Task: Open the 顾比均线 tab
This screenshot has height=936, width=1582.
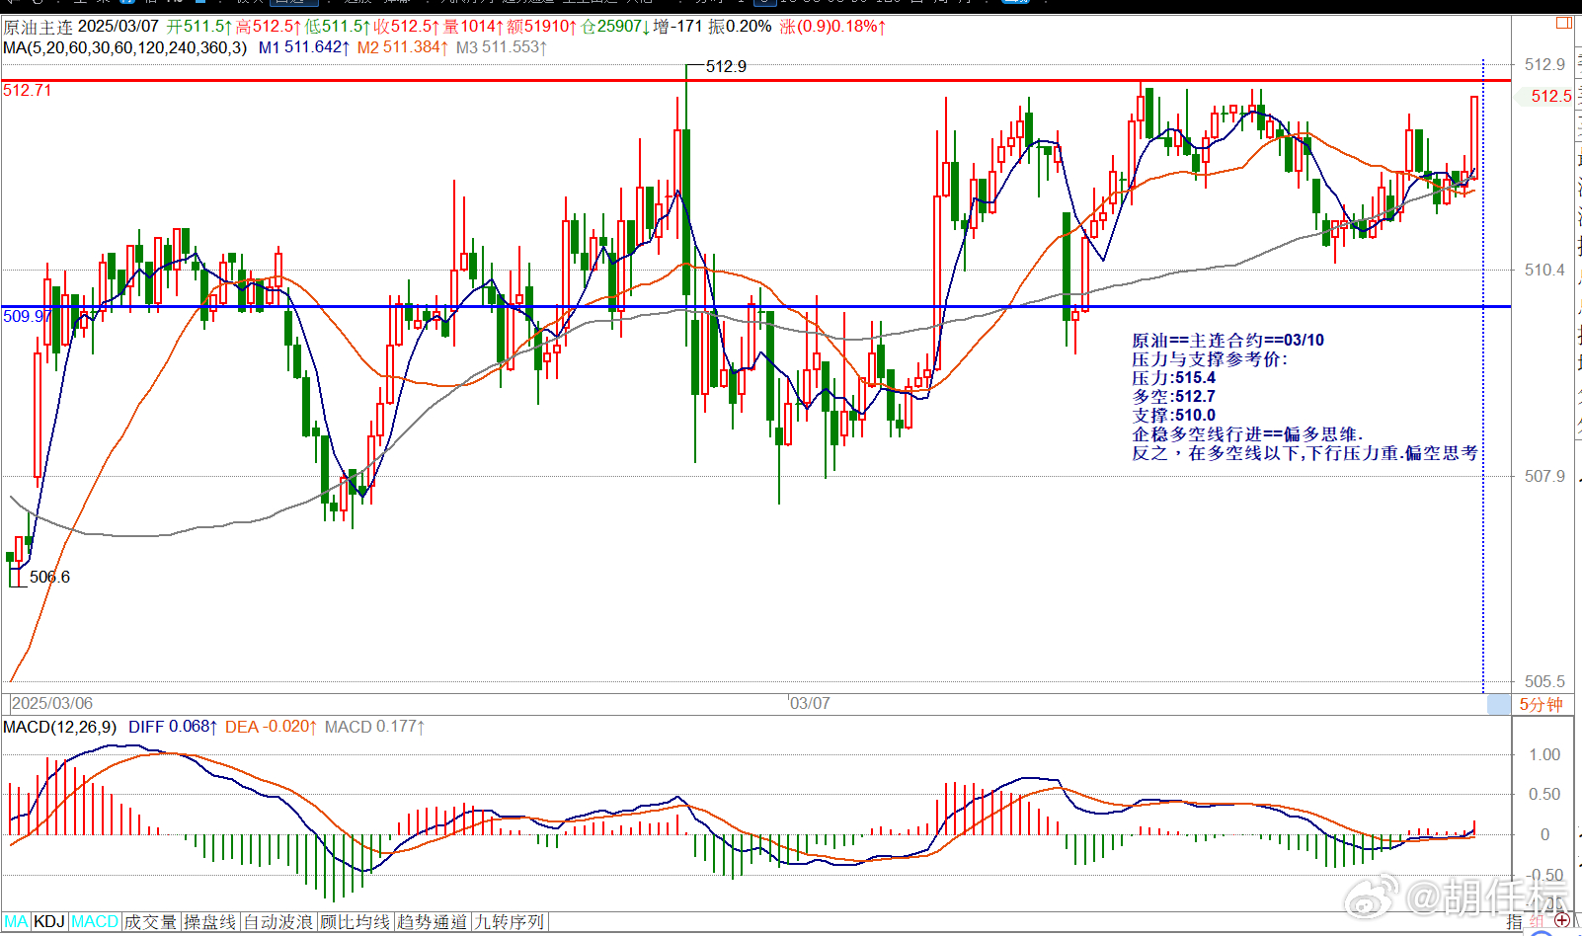Action: [356, 921]
